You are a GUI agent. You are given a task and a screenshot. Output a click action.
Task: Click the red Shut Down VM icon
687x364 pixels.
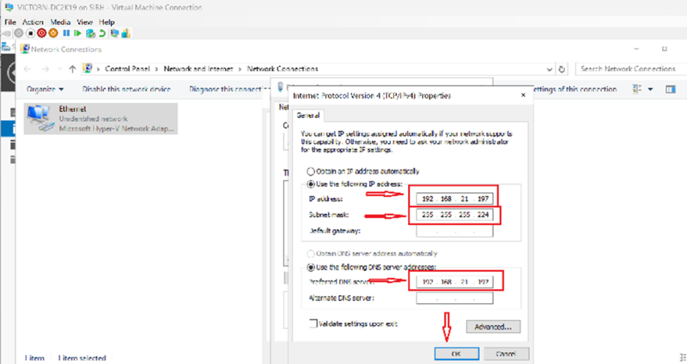[x=42, y=33]
